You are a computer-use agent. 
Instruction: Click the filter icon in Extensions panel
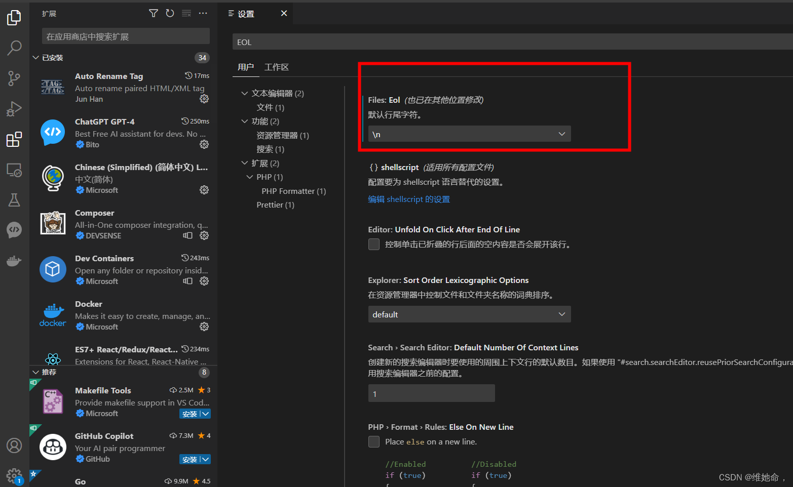[153, 13]
